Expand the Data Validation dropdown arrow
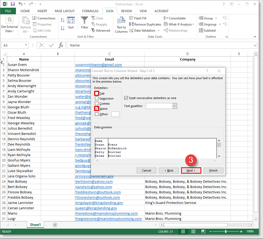Viewport: 263px width, 239px height. pyautogui.click(x=159, y=31)
